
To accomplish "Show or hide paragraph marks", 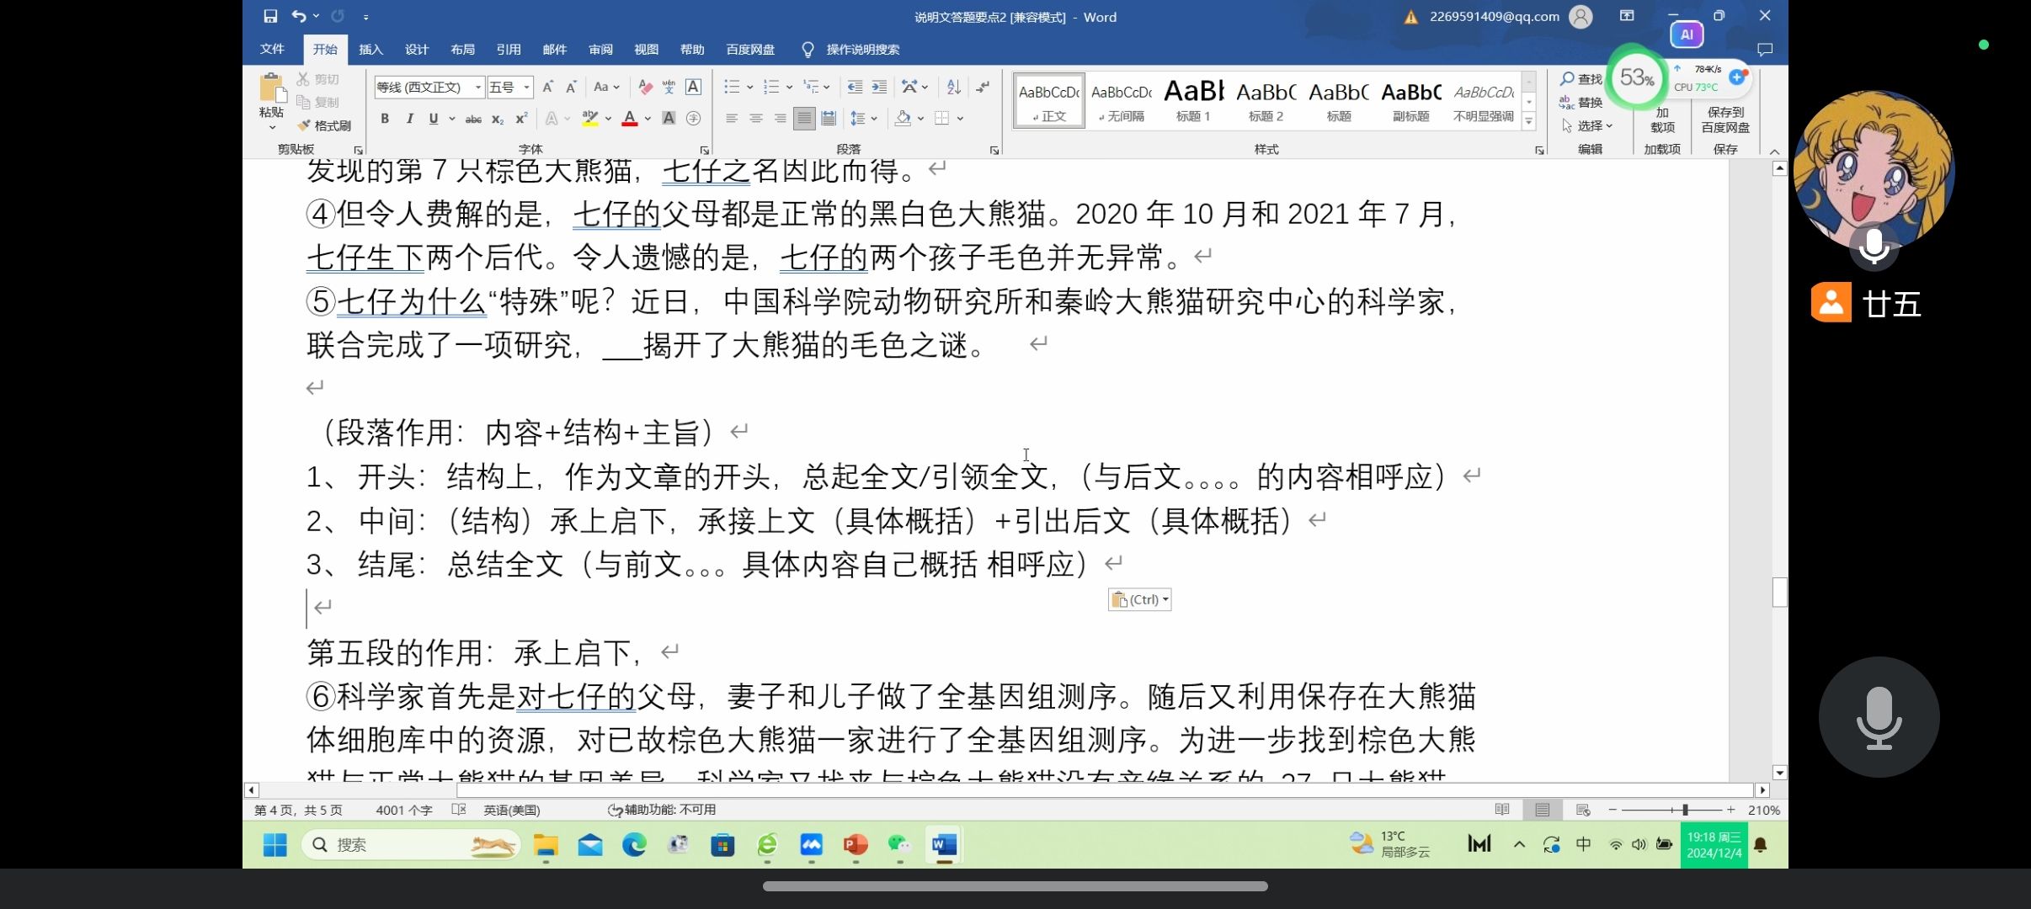I will pyautogui.click(x=983, y=87).
